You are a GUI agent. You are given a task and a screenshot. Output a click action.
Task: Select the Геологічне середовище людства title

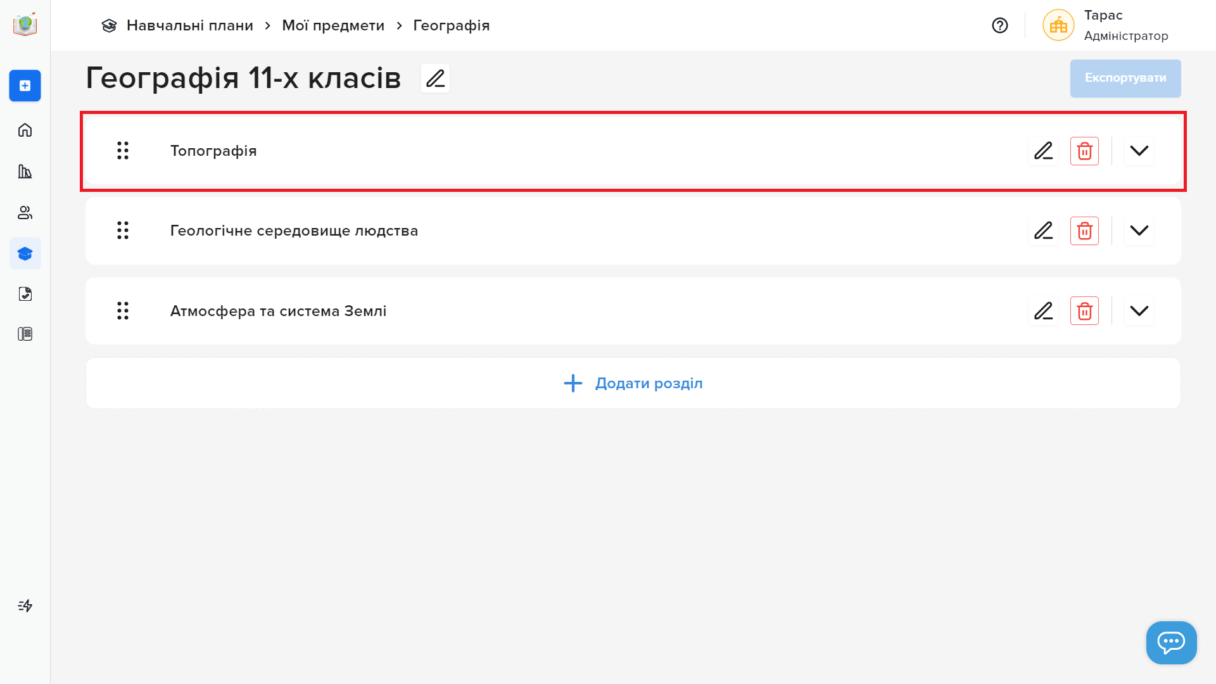point(294,231)
